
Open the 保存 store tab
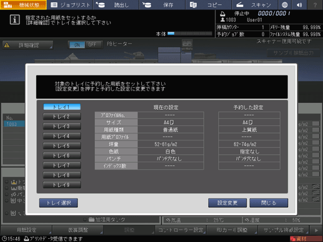(x=162, y=5)
